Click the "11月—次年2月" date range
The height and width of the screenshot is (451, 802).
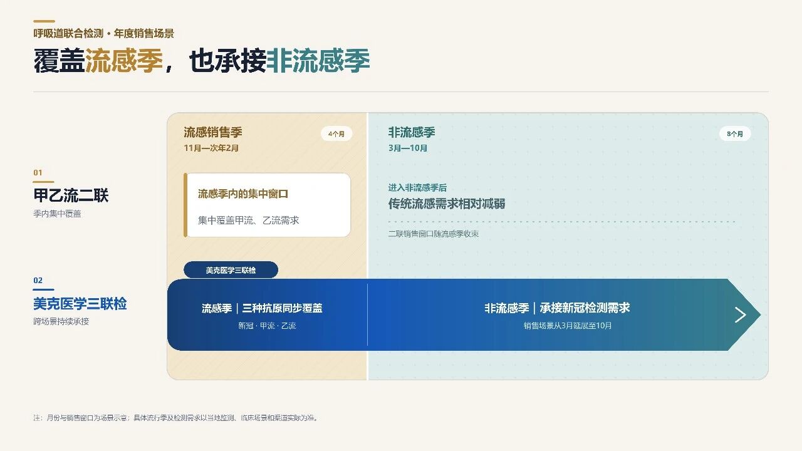coord(211,148)
